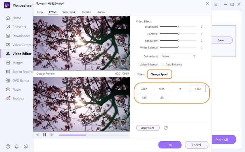Open the Change Speed tab

159,74
